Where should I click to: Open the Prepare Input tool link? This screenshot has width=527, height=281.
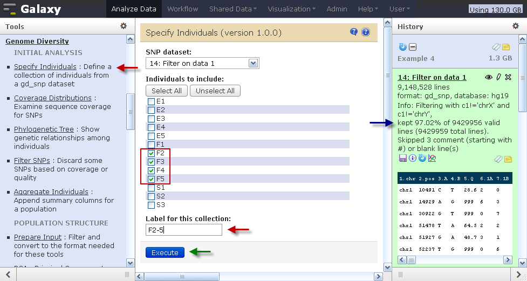click(38, 237)
